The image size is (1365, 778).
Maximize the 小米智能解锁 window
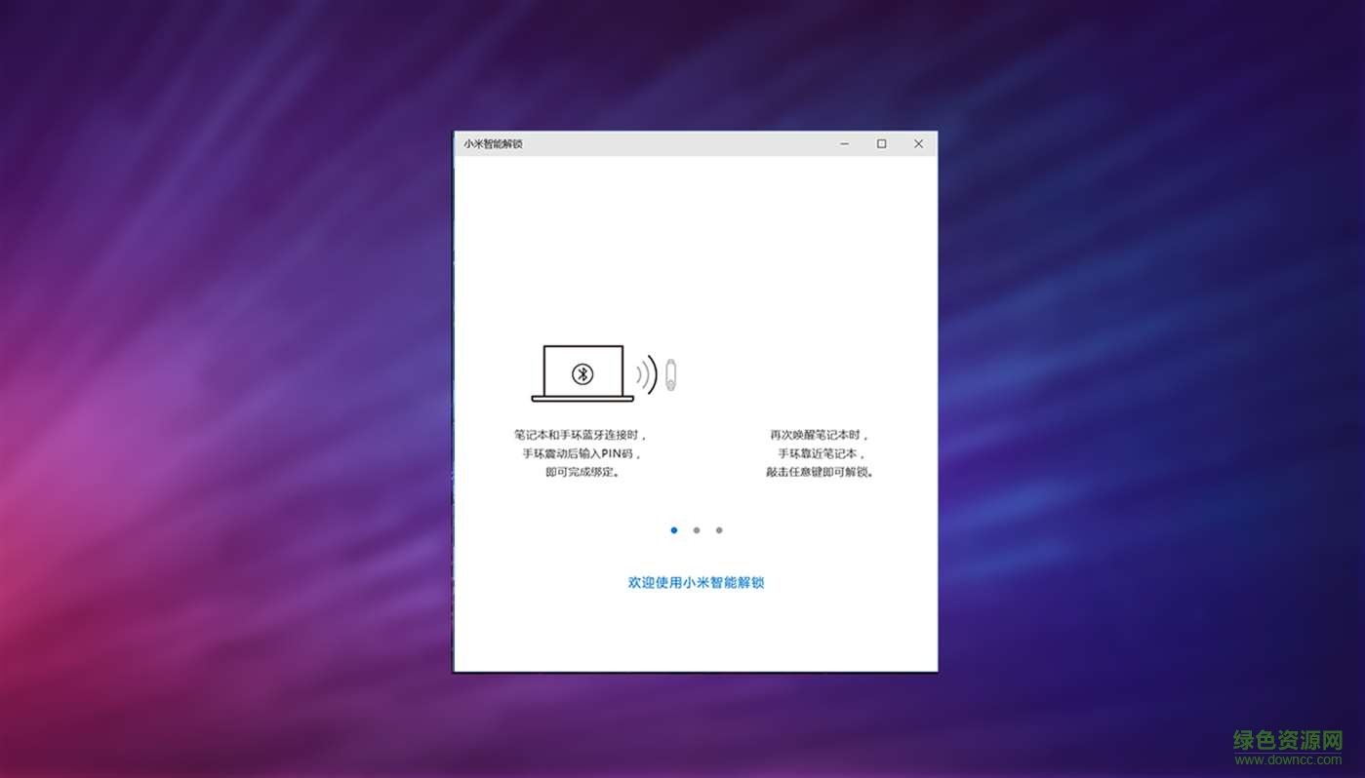pos(881,143)
